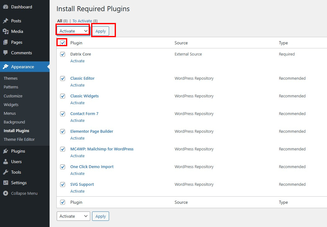The height and width of the screenshot is (227, 327).
Task: Open the Contact Form 7 plugin link
Action: (x=84, y=114)
